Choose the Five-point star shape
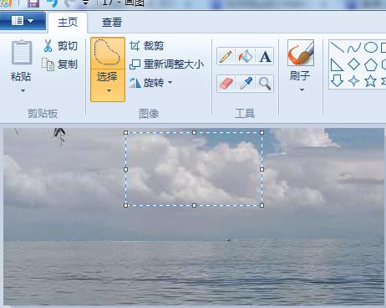Image resolution: width=386 pixels, height=308 pixels. click(371, 81)
